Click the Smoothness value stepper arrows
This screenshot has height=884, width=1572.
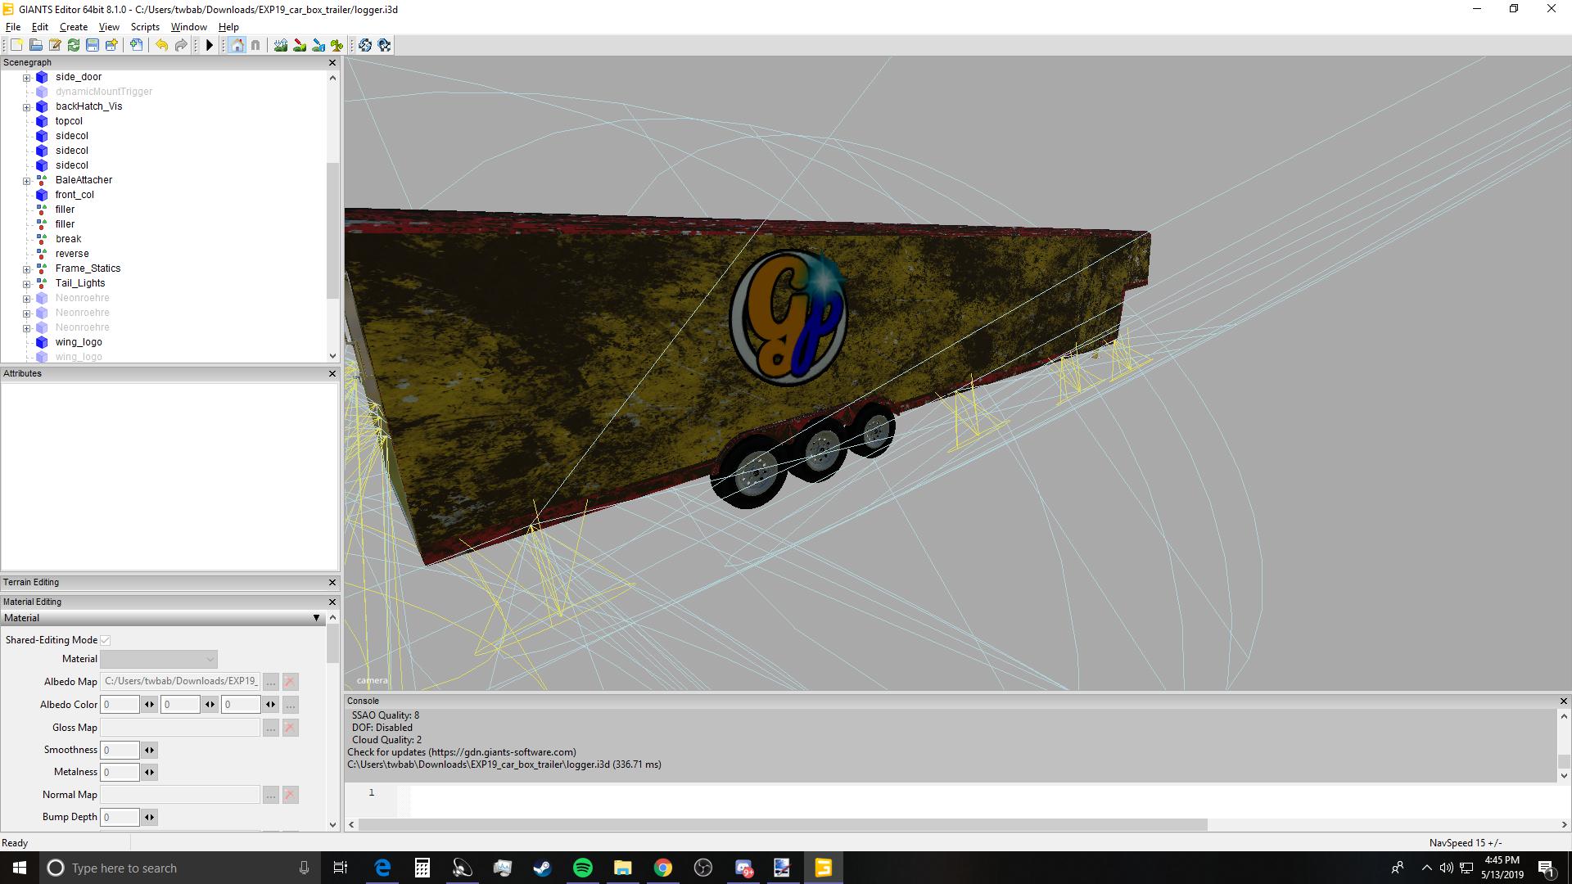pyautogui.click(x=149, y=750)
